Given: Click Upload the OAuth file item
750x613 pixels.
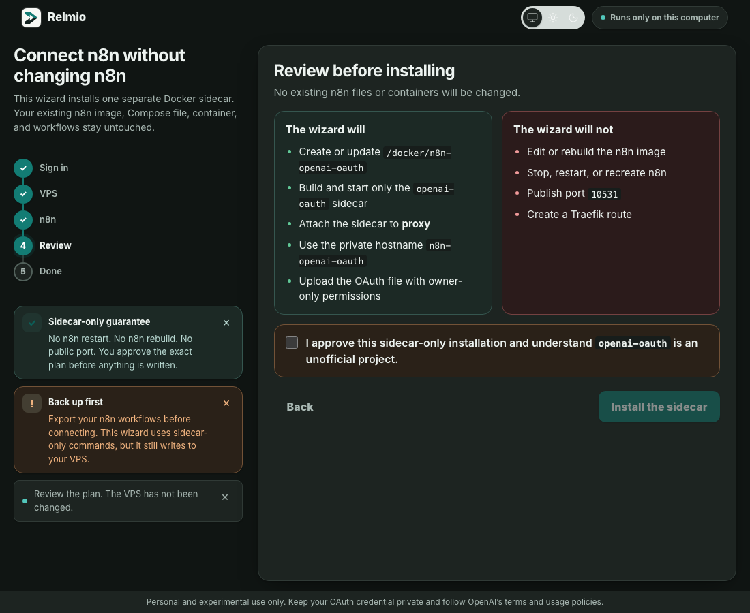Looking at the screenshot, I should (x=380, y=289).
